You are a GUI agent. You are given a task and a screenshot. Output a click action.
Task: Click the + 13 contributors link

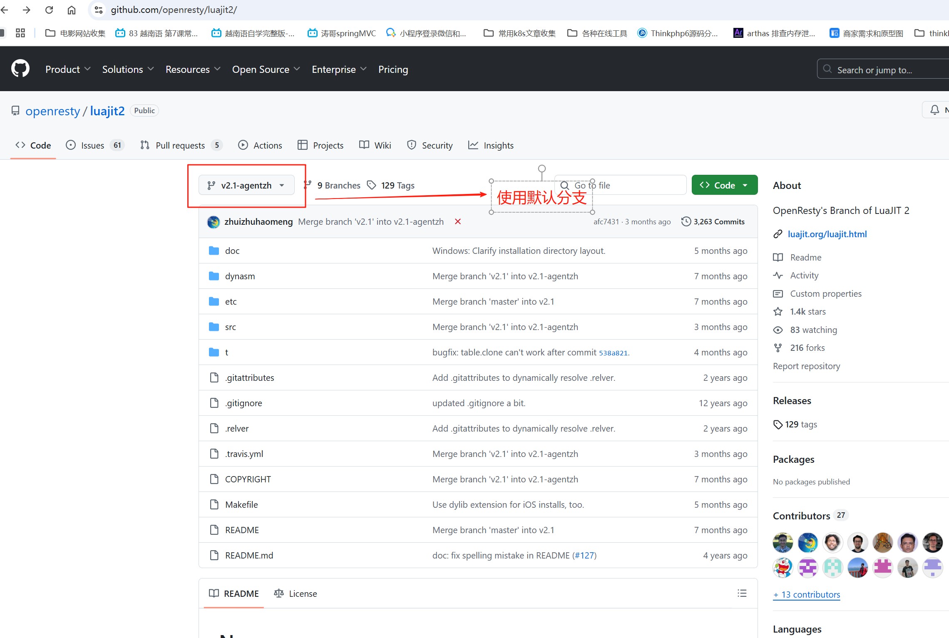tap(806, 594)
